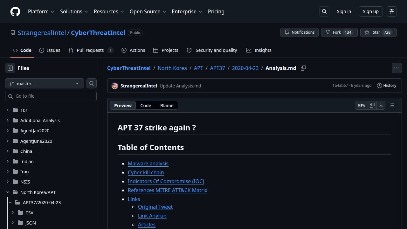Jump to Cyber kill chain section
407x229 pixels.
click(146, 172)
